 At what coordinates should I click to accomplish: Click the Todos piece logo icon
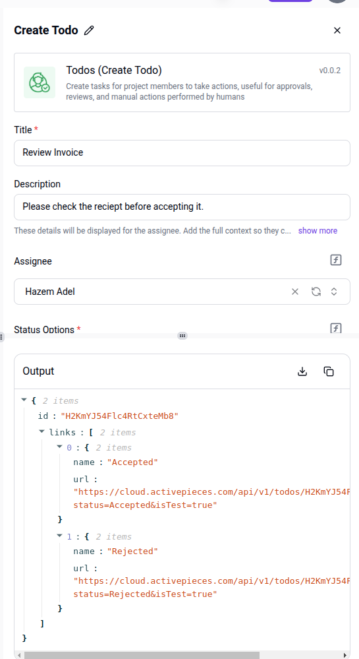(x=40, y=82)
